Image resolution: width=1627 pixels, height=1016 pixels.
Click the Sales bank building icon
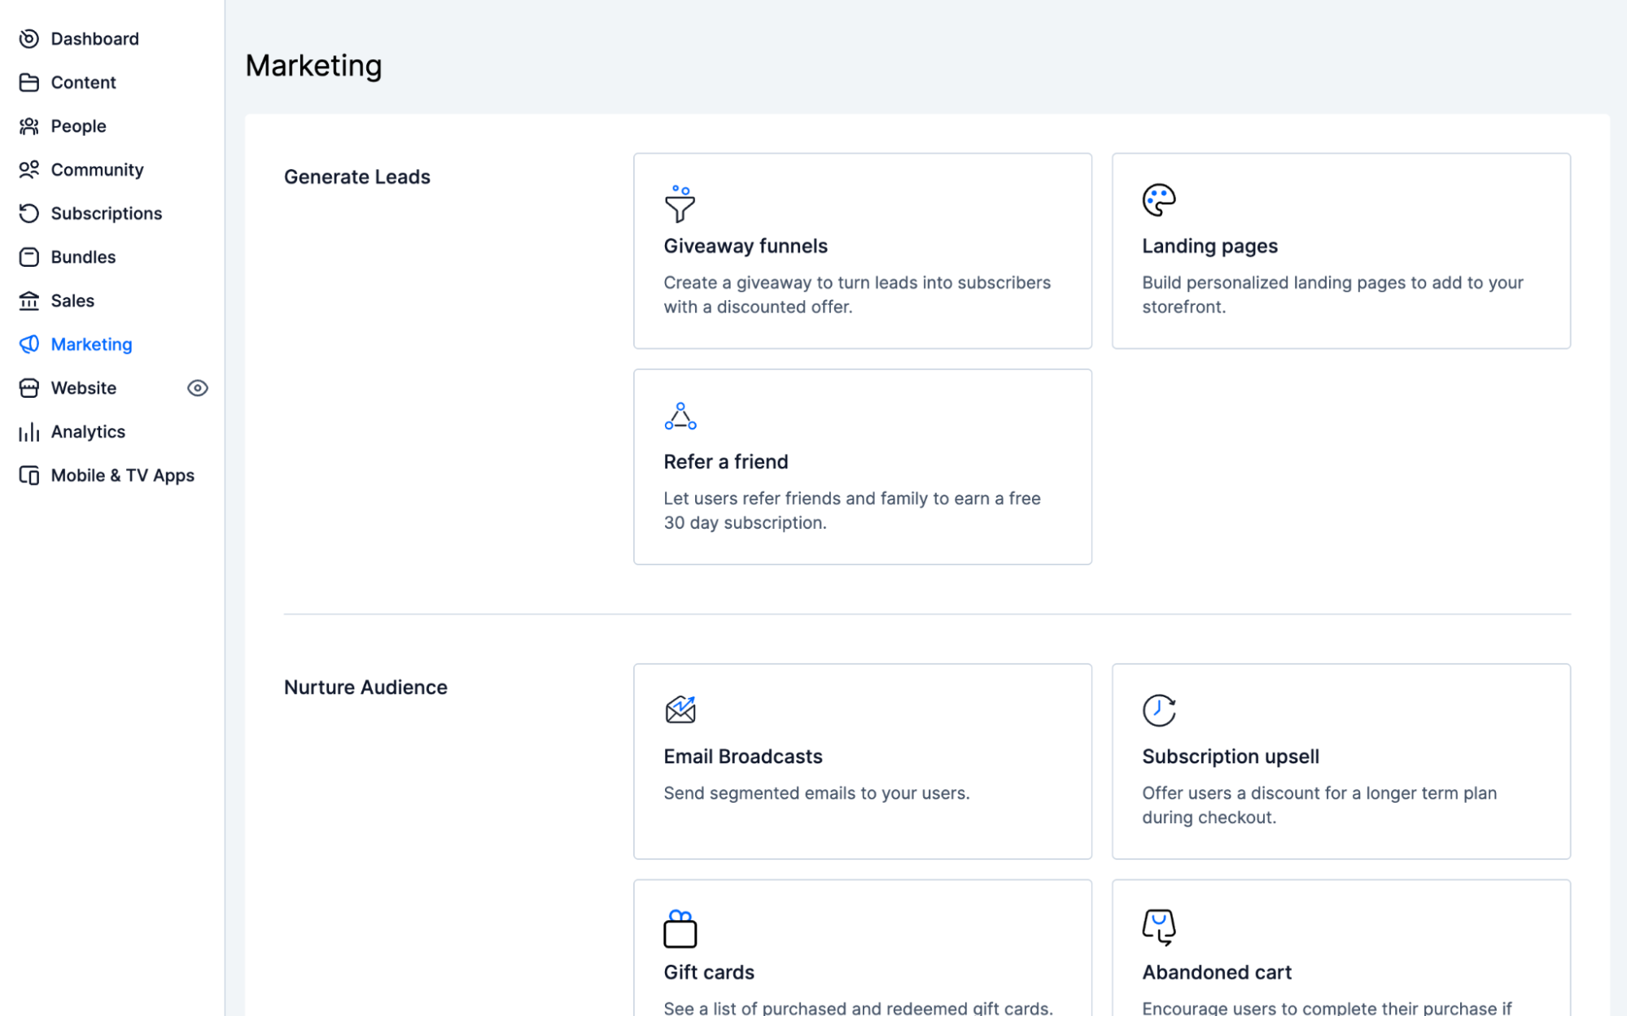29,301
